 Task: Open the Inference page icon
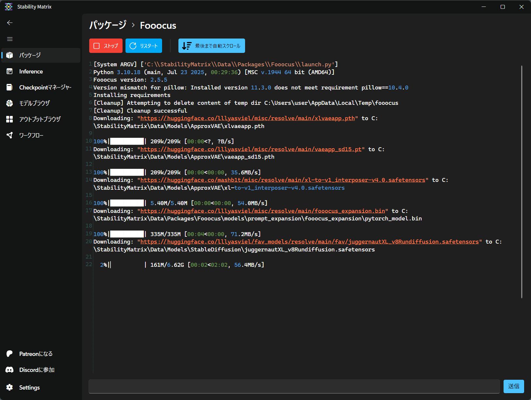click(x=9, y=72)
